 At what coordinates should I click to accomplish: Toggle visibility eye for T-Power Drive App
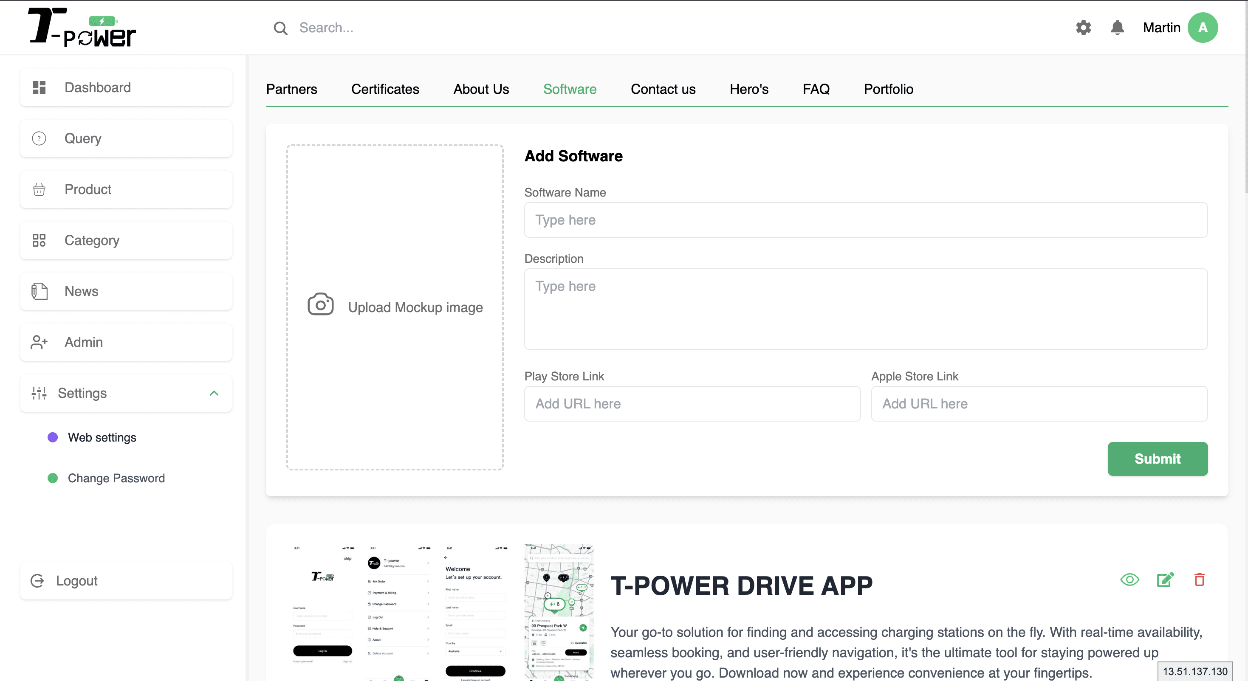[x=1130, y=580]
